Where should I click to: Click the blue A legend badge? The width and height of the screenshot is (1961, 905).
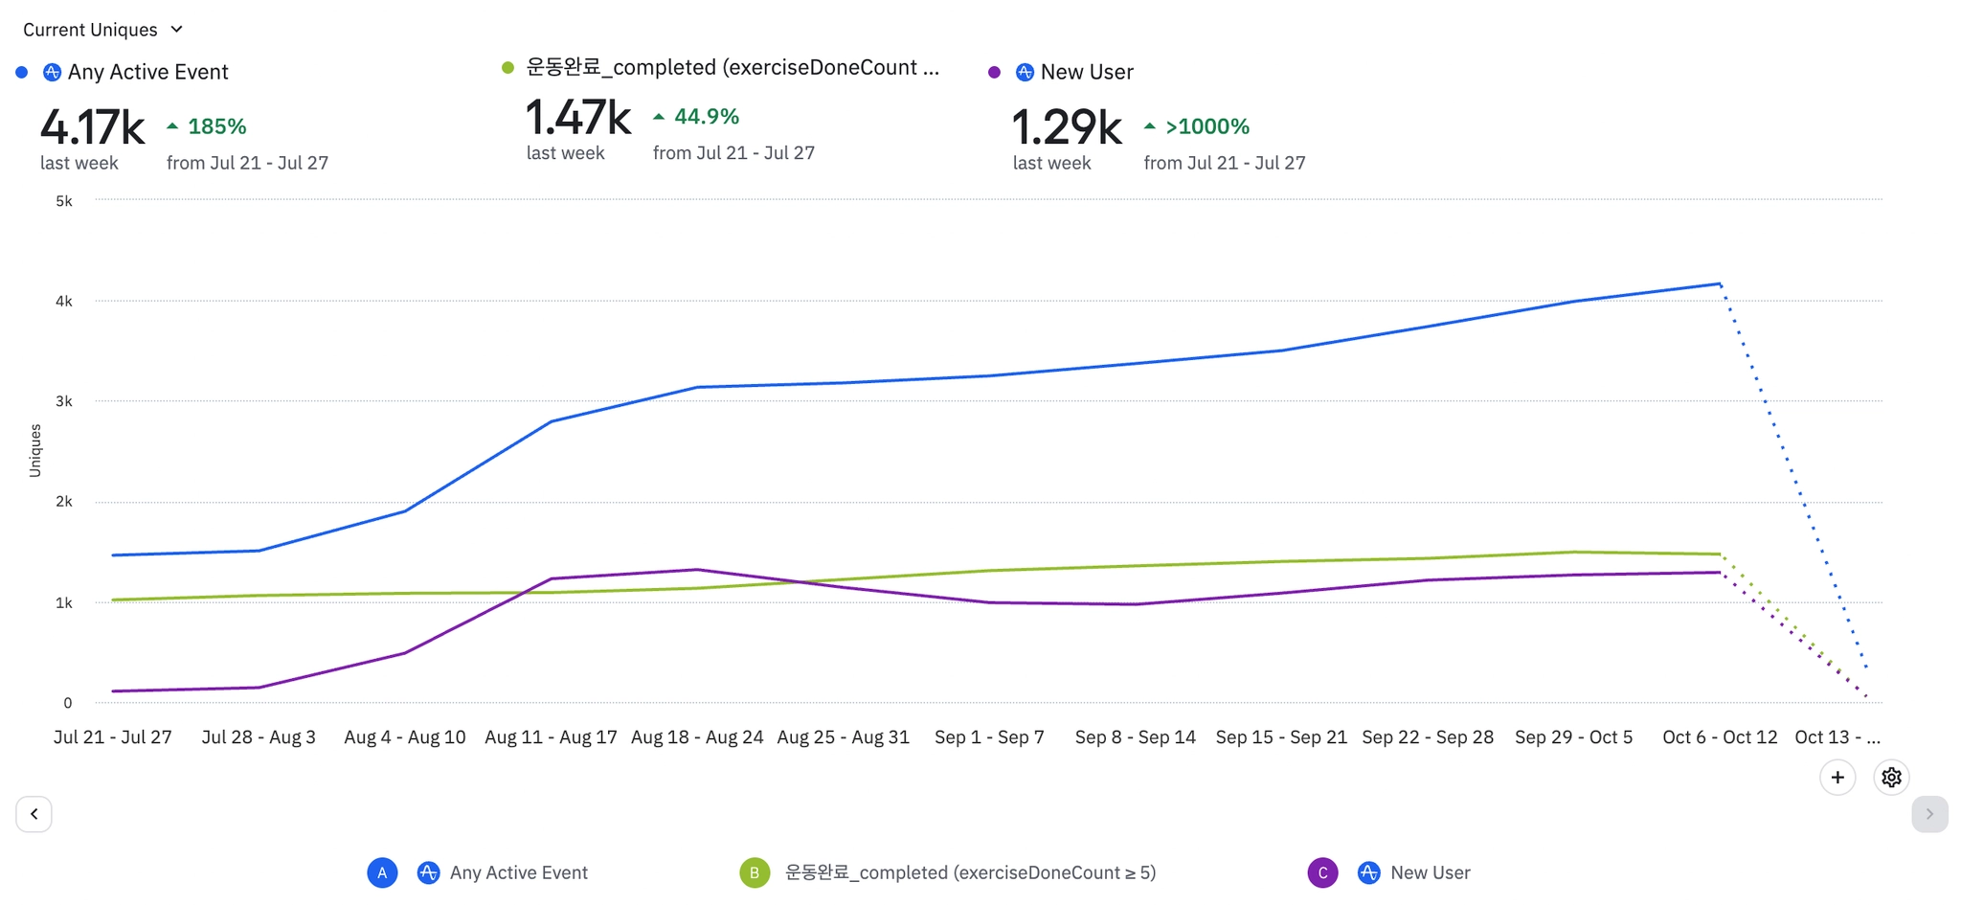click(x=382, y=872)
